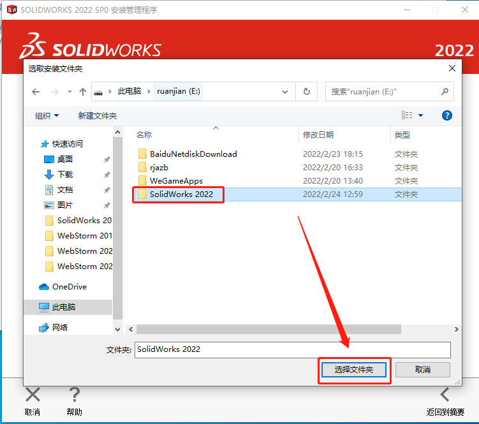The width and height of the screenshot is (479, 424).
Task: Close the 选取安装文件夹 dialog
Action: [x=452, y=68]
